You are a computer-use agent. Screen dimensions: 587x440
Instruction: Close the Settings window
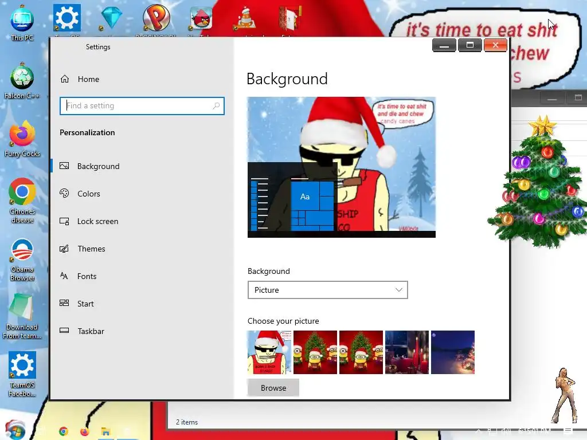coord(495,45)
